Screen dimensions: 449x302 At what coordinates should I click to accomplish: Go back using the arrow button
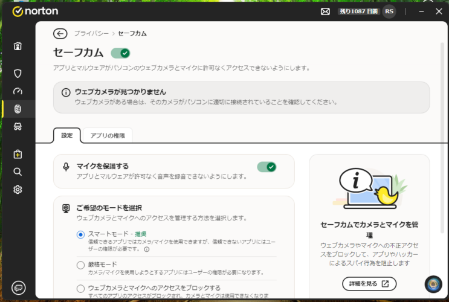coord(60,33)
